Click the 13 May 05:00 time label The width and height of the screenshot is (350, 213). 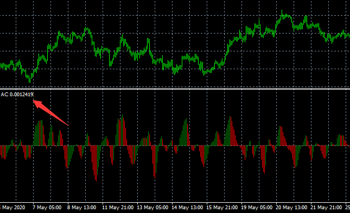pos(152,208)
